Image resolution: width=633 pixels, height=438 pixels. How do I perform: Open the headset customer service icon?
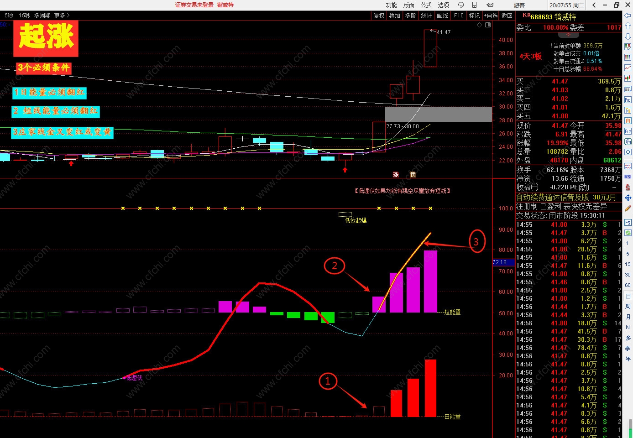[x=461, y=5]
